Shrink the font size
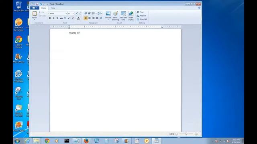 [x=80, y=13]
